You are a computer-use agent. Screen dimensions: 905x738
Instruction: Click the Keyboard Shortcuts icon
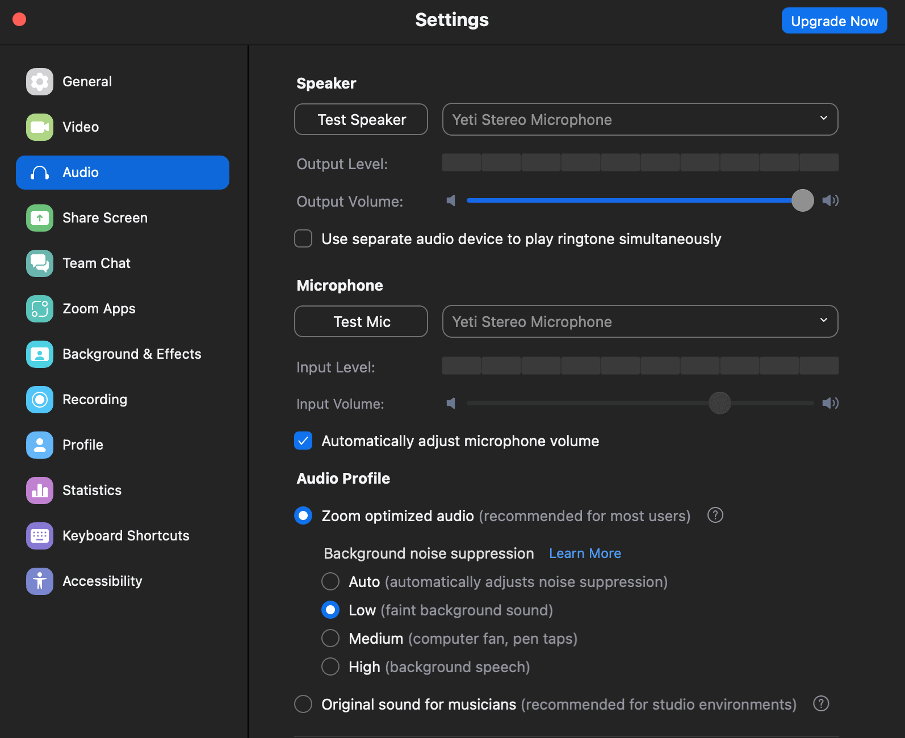point(40,536)
